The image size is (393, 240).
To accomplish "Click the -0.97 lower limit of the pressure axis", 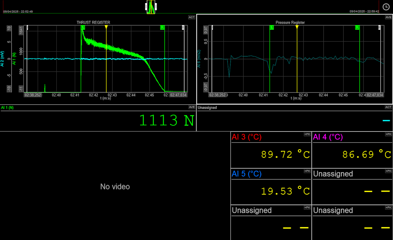I will (x=206, y=87).
